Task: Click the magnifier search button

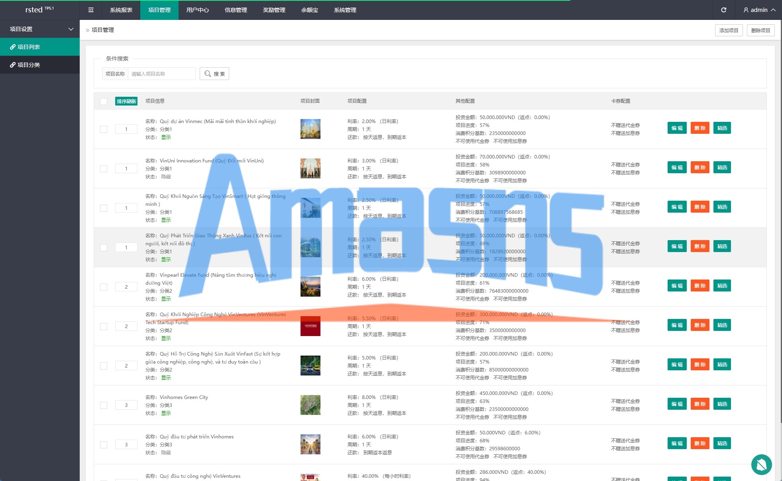Action: (x=214, y=74)
